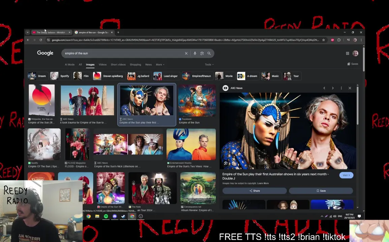This screenshot has width=389, height=242.
Task: Open Discord from the taskbar
Action: [115, 216]
